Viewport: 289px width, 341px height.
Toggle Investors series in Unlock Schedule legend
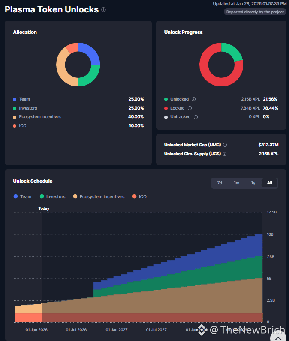[52, 196]
